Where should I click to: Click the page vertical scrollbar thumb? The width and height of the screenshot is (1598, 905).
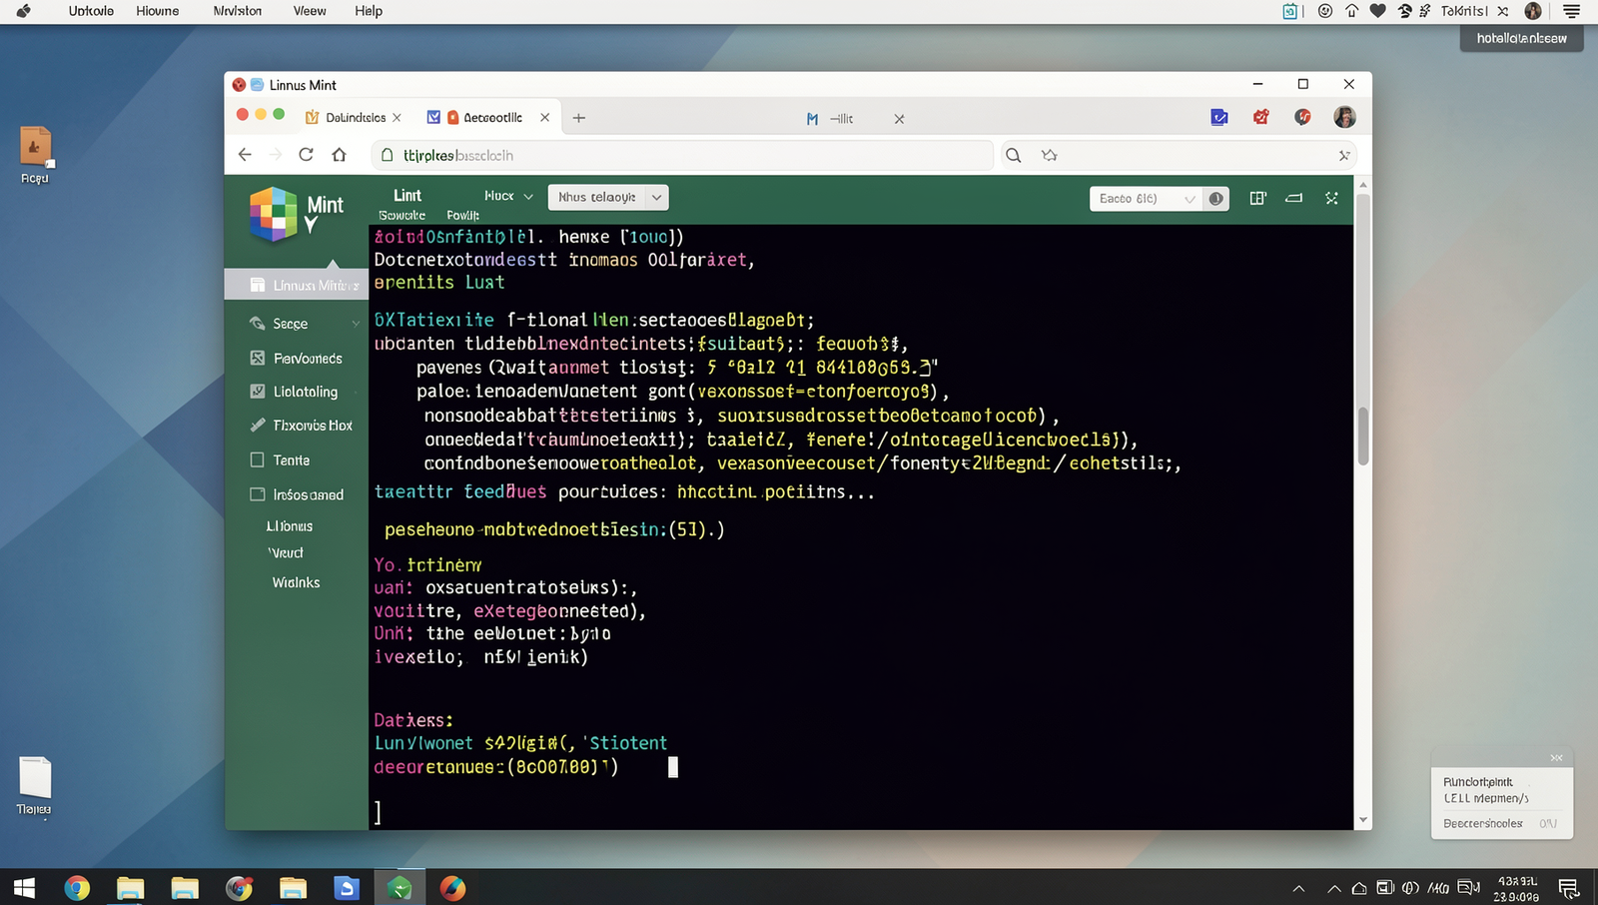point(1362,436)
